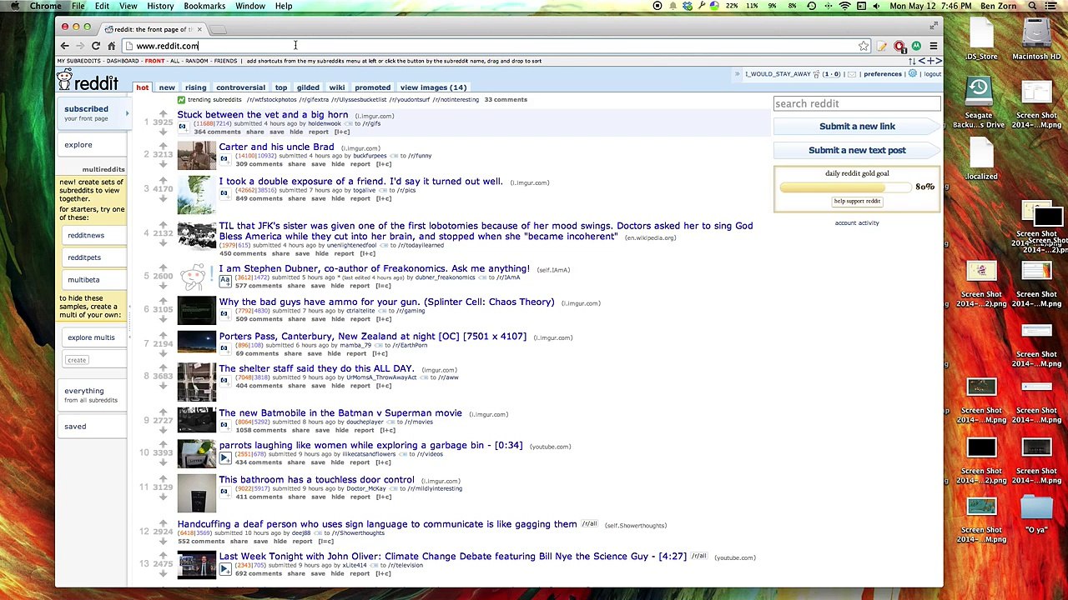The width and height of the screenshot is (1068, 600).
Task: Bookmark this page with the star icon
Action: (864, 46)
